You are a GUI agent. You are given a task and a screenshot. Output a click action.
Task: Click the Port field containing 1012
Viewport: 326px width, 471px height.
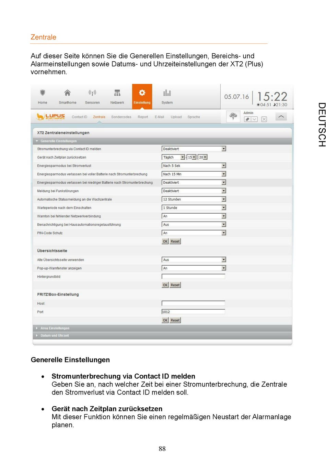coord(194,312)
